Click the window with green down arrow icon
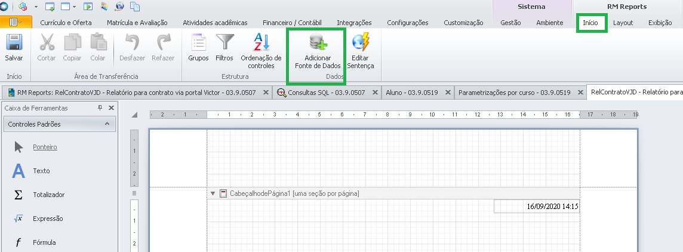 pos(50,7)
